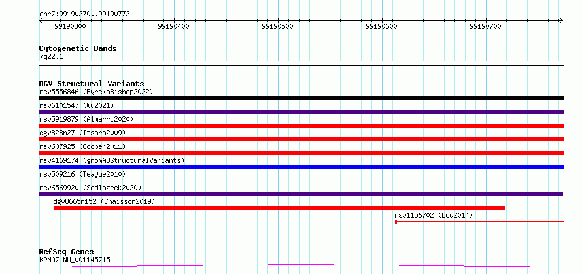Open the nsv6101547 (Wu2021) label
The height and width of the screenshot is (274, 582).
click(x=77, y=105)
